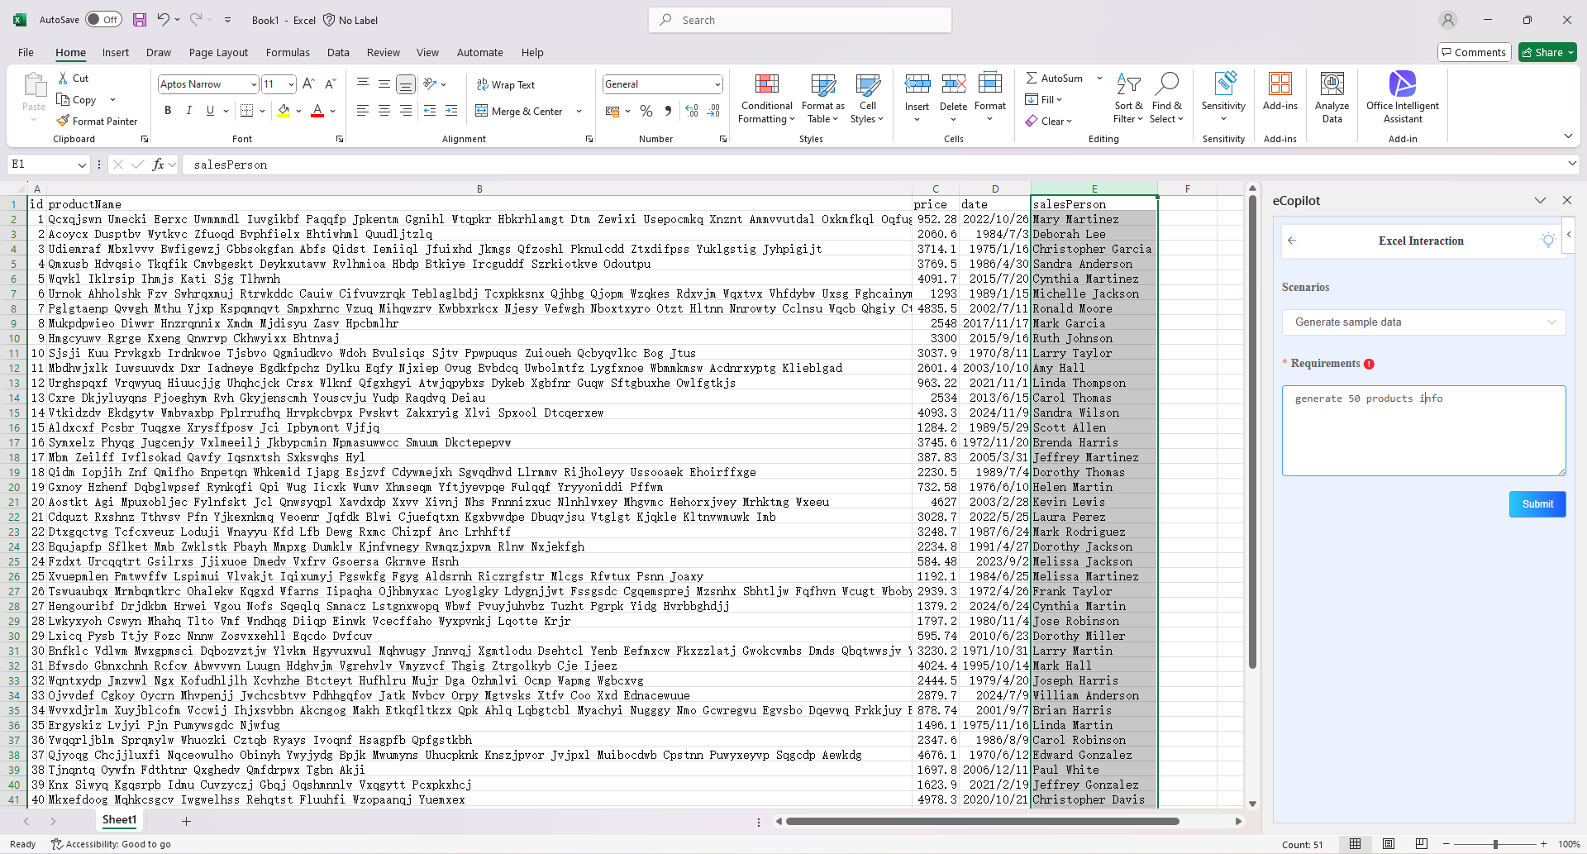Toggle bold formatting
The width and height of the screenshot is (1587, 854).
[x=168, y=110]
